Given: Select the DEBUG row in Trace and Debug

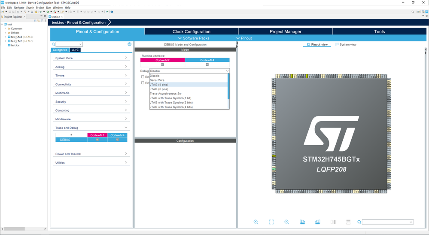Looking at the screenshot, I should click(91, 140).
